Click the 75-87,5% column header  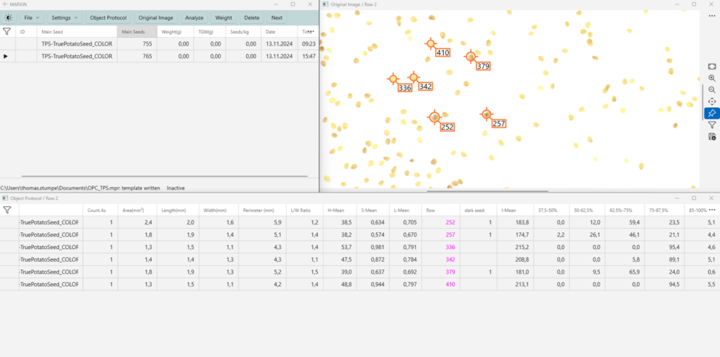664,210
